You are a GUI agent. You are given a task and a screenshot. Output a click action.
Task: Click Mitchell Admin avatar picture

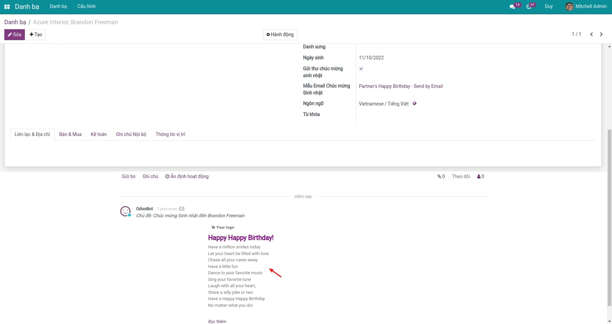[x=569, y=7]
